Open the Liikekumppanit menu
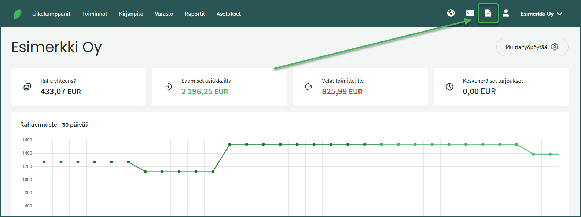 (x=51, y=14)
